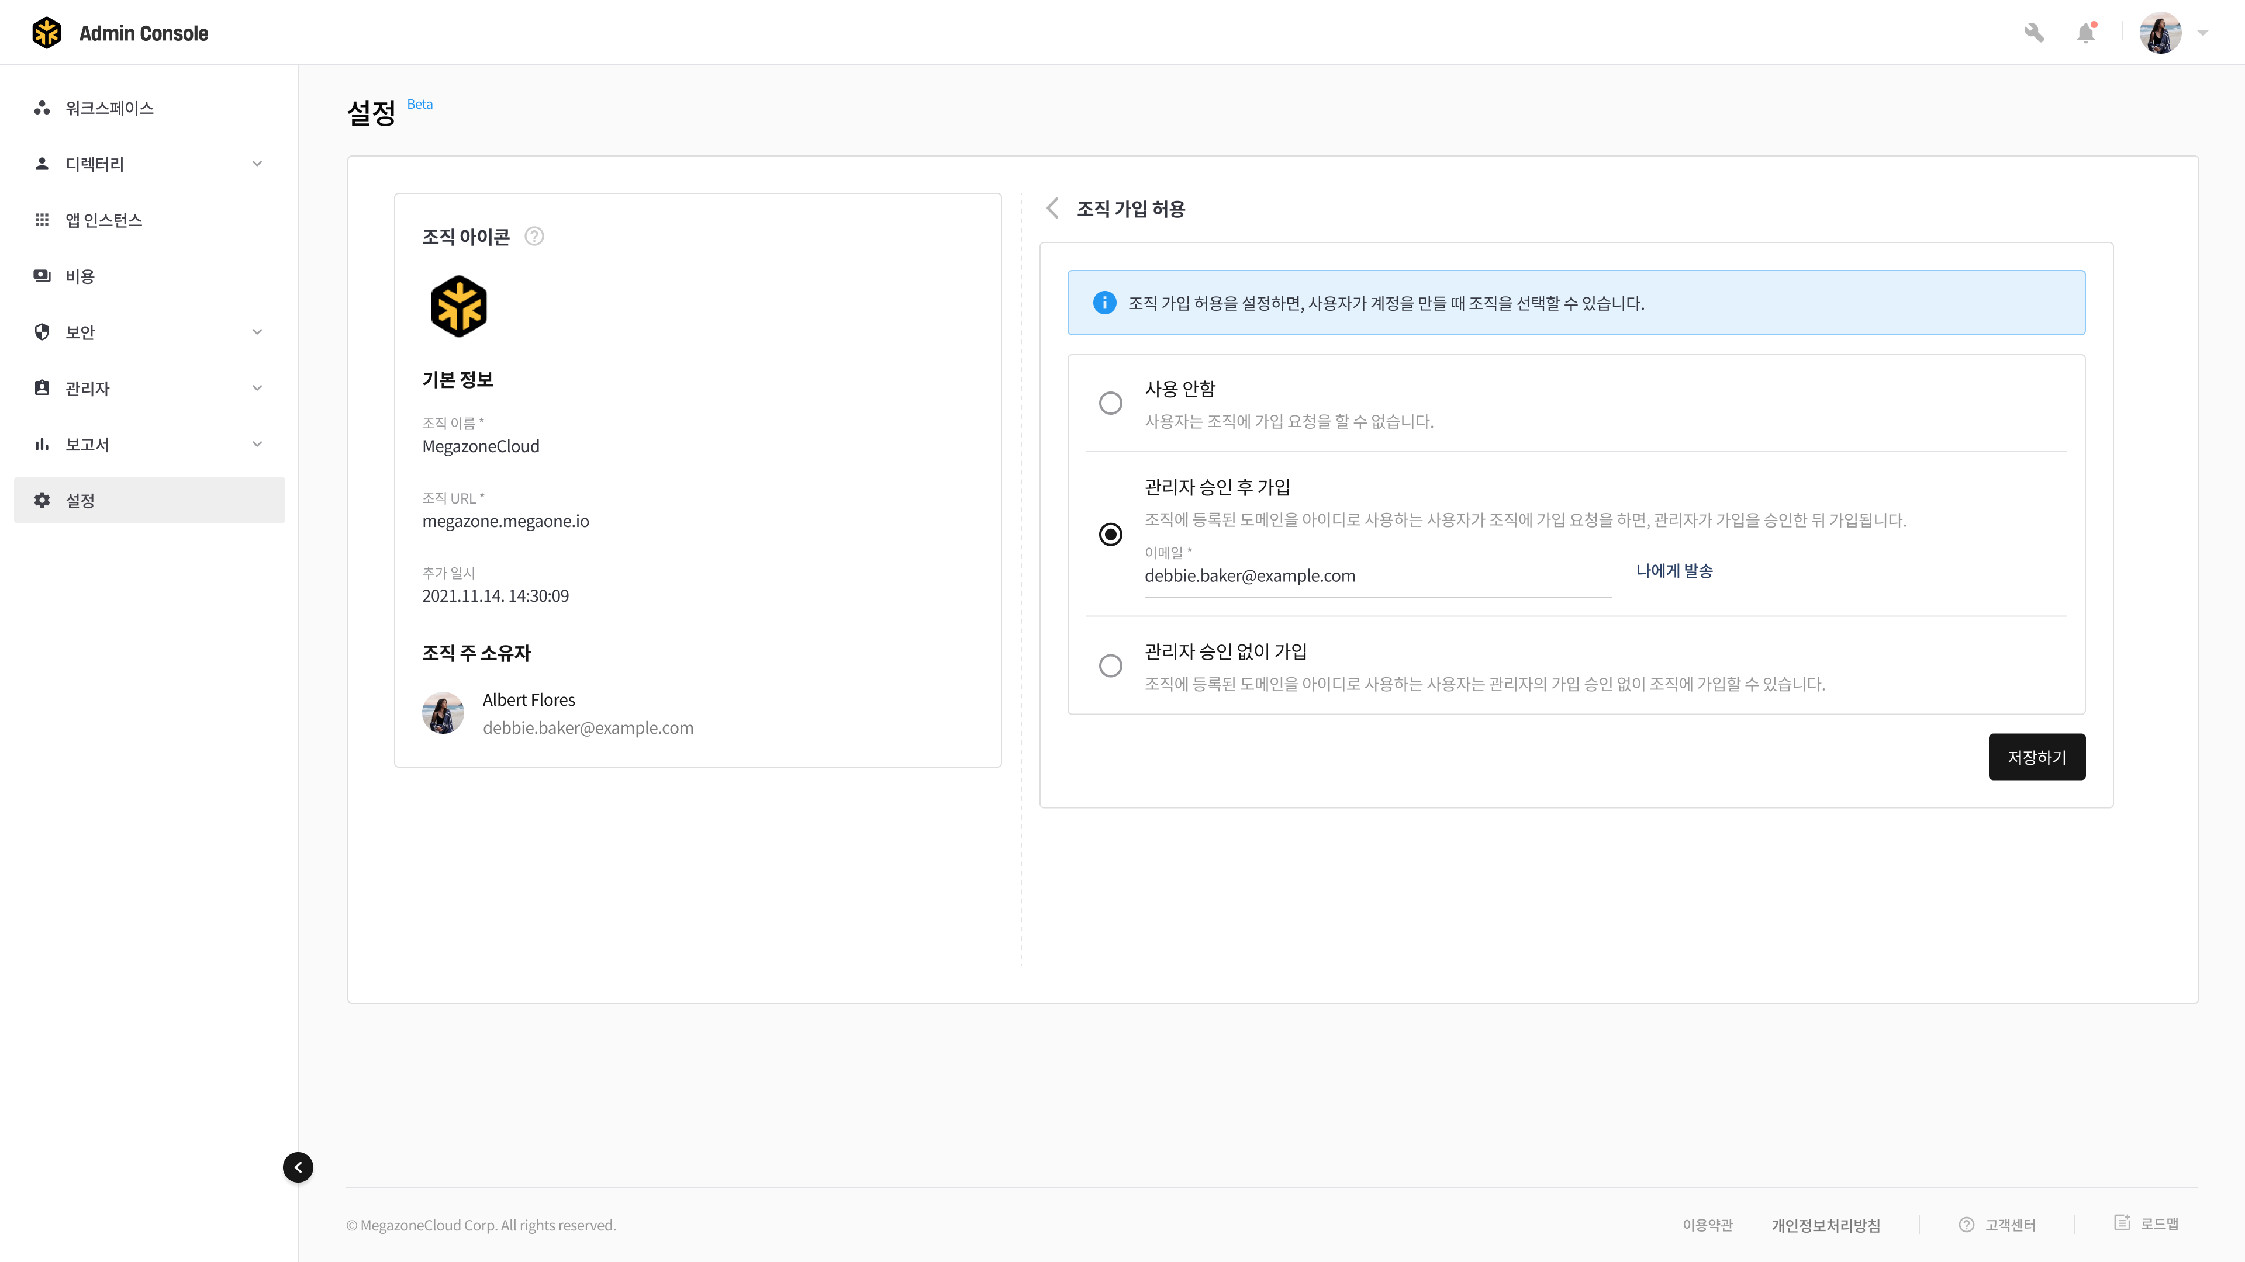Open 보고서 menu item
This screenshot has width=2245, height=1262.
pyautogui.click(x=149, y=444)
